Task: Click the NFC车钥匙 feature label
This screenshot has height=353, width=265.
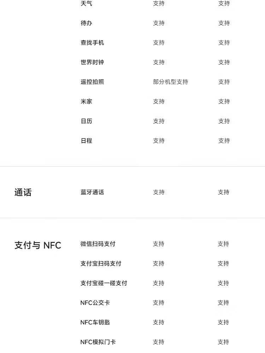Action: 95,322
